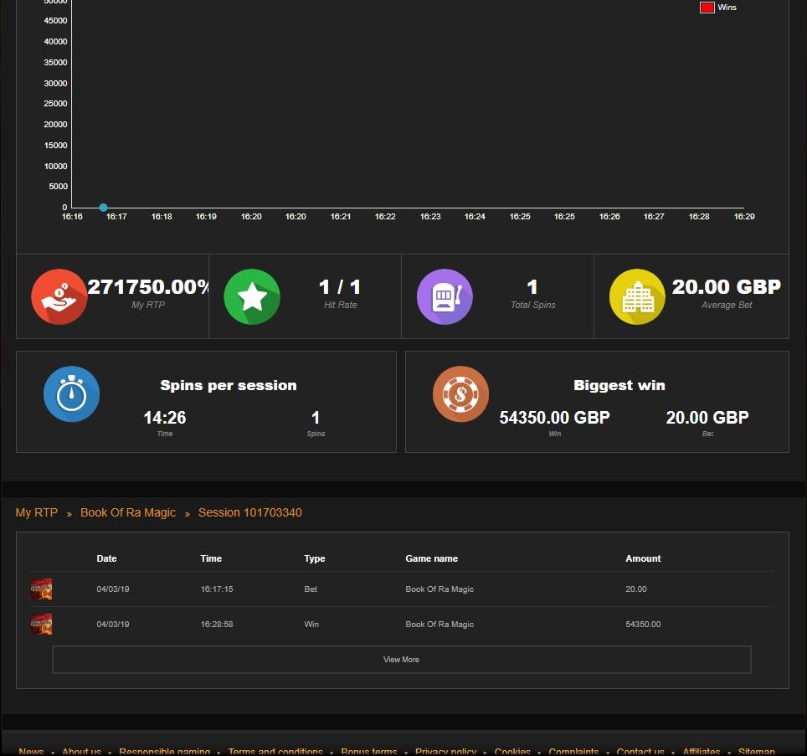The width and height of the screenshot is (807, 756).
Task: Select the Session 101703340 breadcrumb
Action: 249,512
